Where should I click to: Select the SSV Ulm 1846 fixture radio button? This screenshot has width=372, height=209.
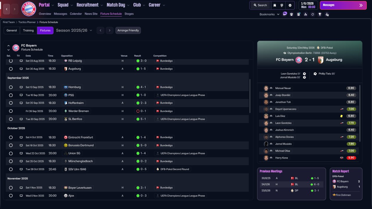(x=11, y=169)
